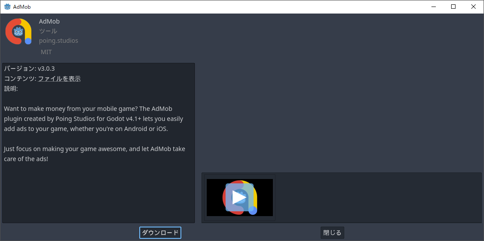Click the 閉じる button
The height and width of the screenshot is (241, 484).
(x=332, y=233)
